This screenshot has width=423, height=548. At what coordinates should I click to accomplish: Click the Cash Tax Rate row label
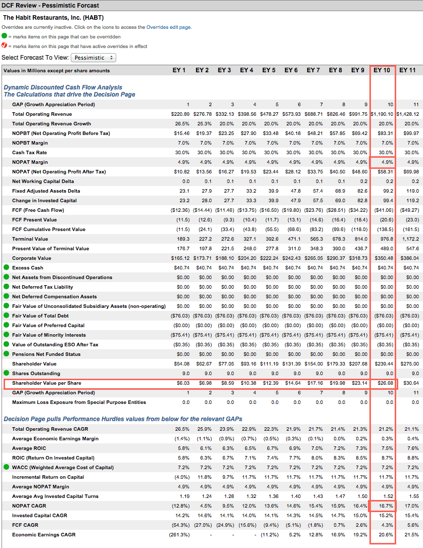point(29,153)
